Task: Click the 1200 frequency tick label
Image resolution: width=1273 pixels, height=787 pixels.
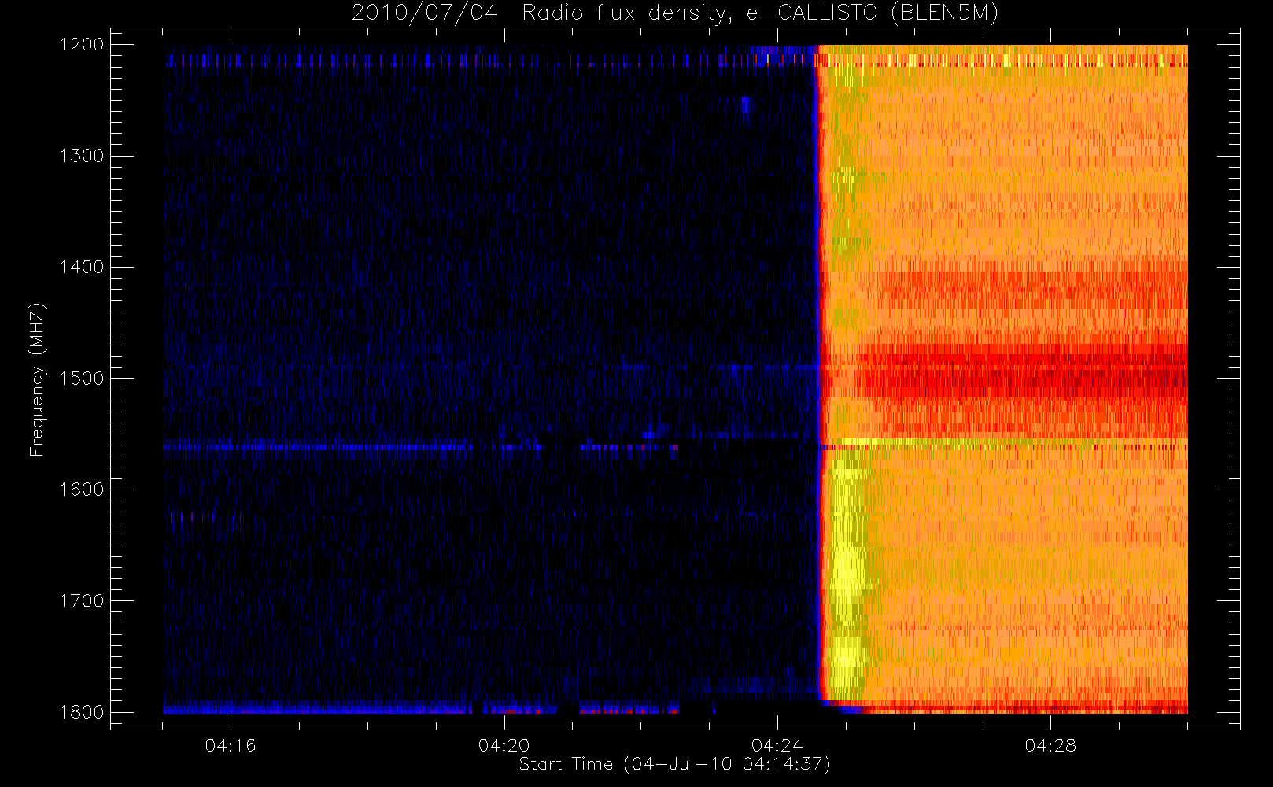Action: [x=82, y=45]
